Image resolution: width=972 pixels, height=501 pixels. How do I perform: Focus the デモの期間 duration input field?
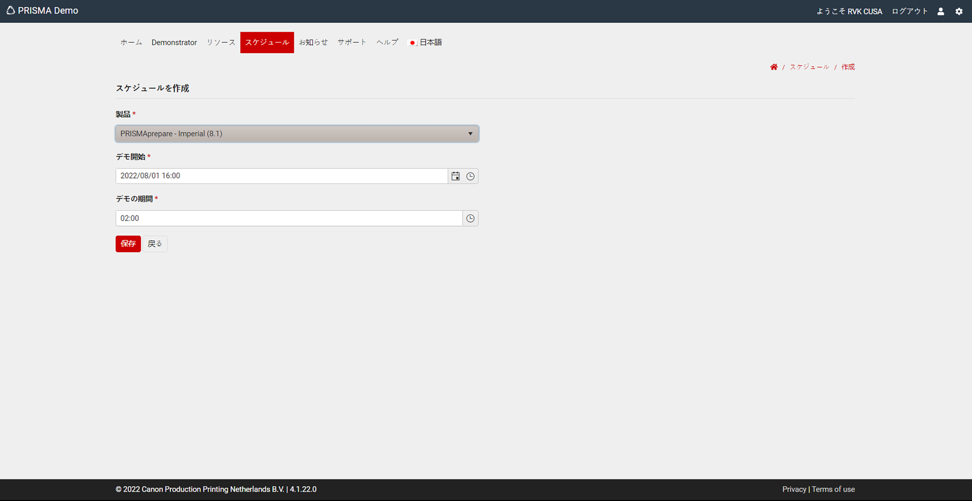click(x=289, y=218)
